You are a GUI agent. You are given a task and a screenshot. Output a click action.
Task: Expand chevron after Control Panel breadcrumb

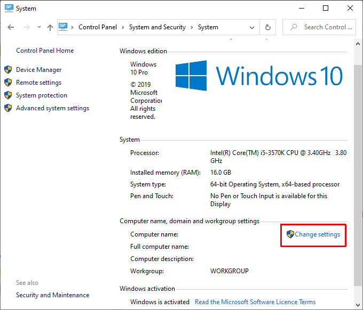click(x=123, y=27)
